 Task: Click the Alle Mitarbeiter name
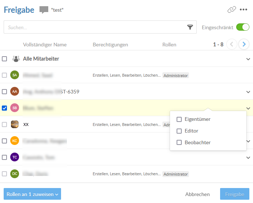[41, 59]
